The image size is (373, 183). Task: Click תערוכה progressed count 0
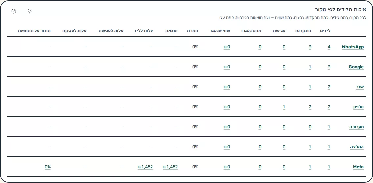point(310,127)
